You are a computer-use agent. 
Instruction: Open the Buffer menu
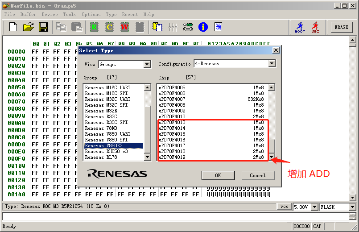coord(28,14)
